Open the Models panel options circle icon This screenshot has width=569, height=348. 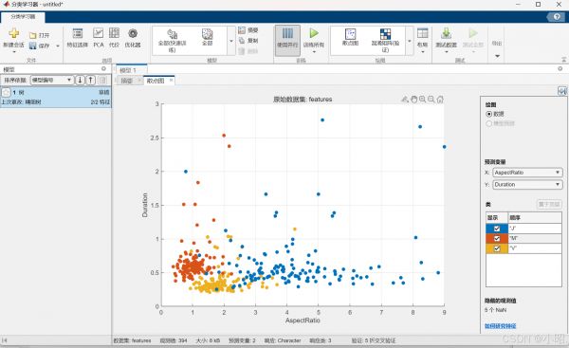(x=103, y=68)
